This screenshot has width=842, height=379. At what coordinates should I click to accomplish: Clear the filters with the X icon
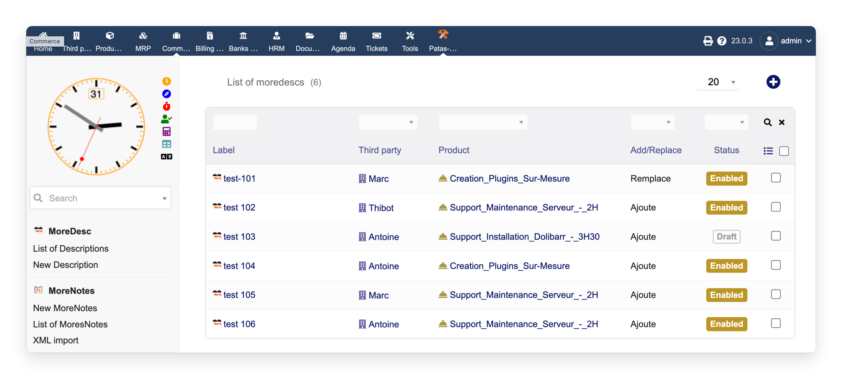782,123
